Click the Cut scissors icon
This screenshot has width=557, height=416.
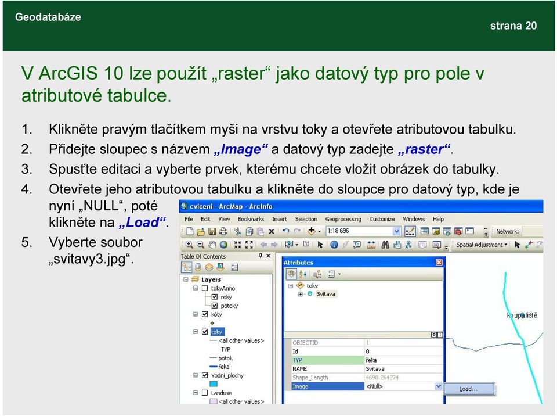[238, 232]
